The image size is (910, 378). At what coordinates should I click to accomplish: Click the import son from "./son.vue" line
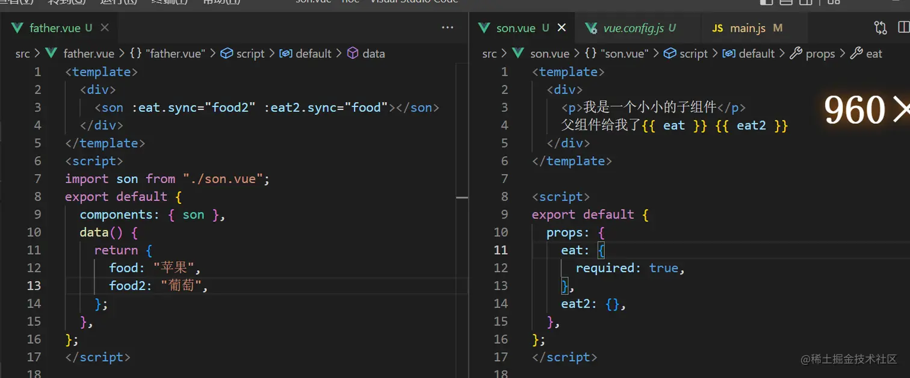[167, 179]
